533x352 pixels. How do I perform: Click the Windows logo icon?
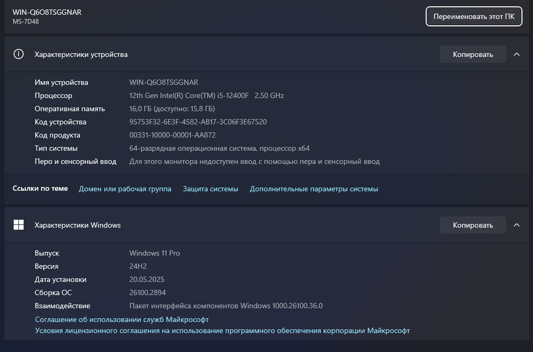[x=19, y=224]
